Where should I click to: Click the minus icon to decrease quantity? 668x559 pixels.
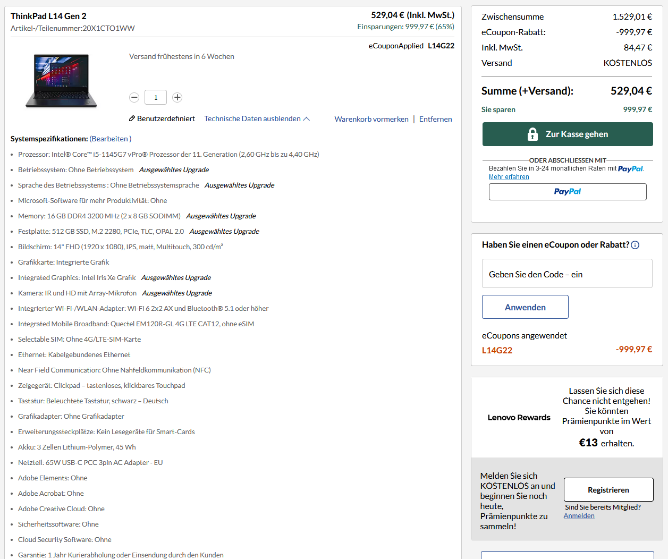(134, 97)
